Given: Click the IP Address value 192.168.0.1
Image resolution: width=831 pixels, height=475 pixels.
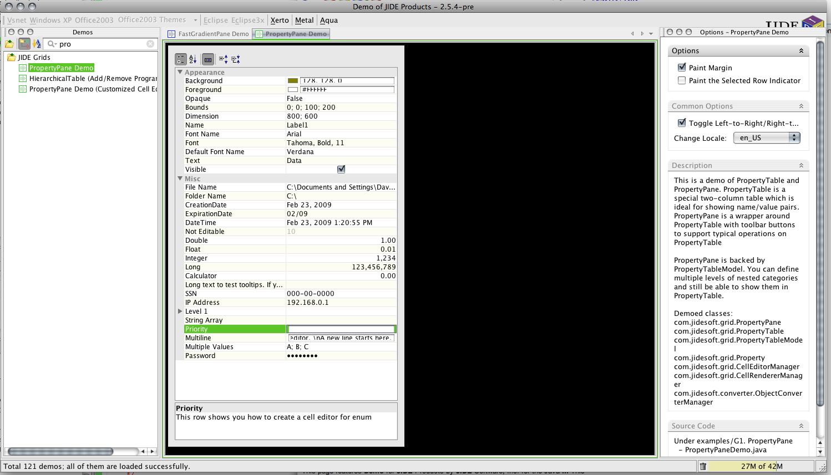Looking at the screenshot, I should click(307, 302).
